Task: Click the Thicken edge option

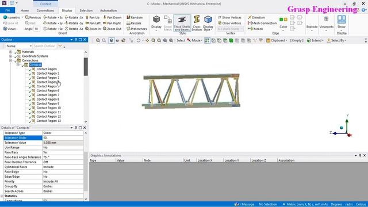Action: point(255,29)
